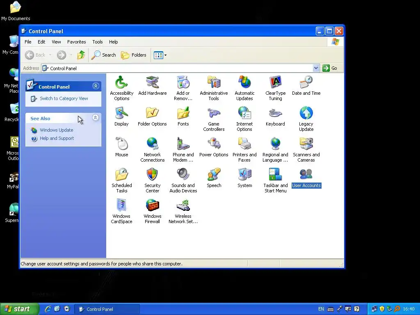Open the View menu
Viewport: 420px width, 315px height.
56,42
